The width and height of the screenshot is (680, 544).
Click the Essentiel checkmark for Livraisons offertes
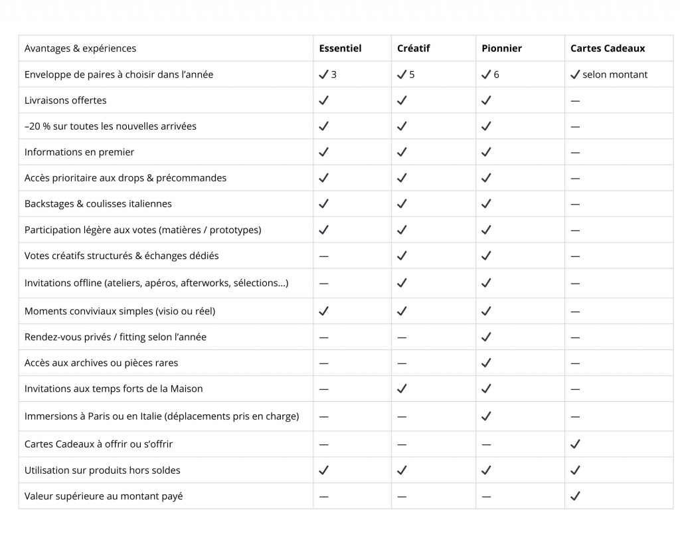point(323,100)
